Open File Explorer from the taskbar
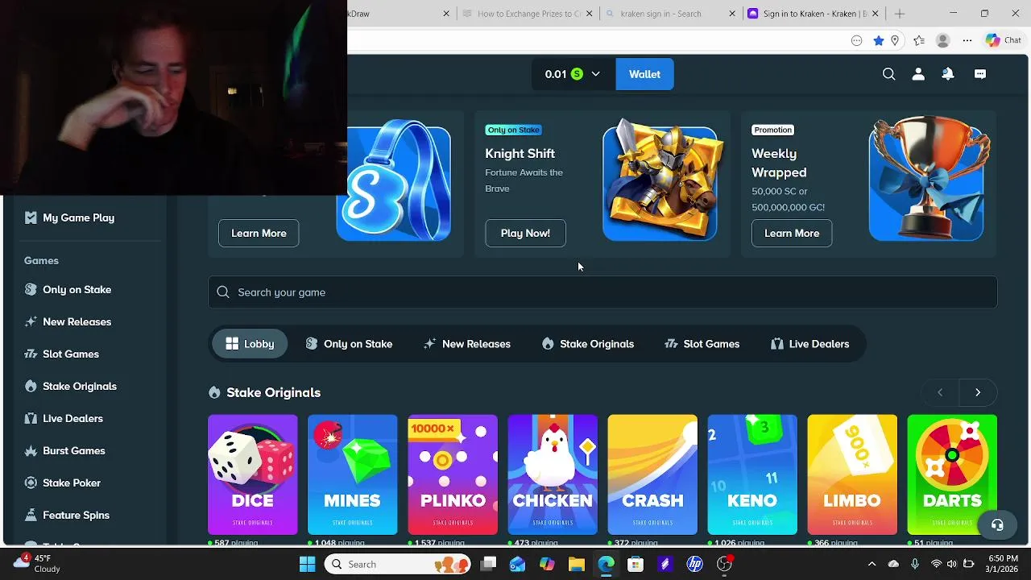 pyautogui.click(x=577, y=564)
